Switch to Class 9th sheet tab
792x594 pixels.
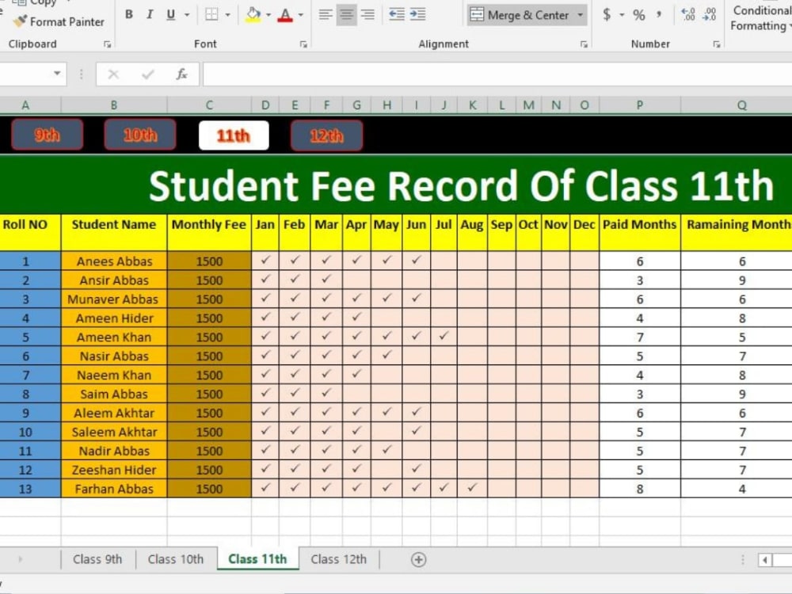coord(97,559)
